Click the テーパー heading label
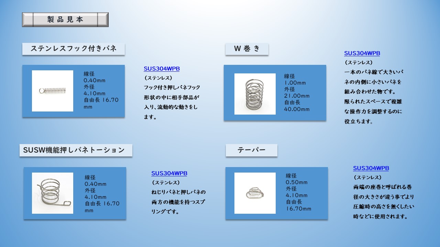440x247 pixels. coord(252,150)
